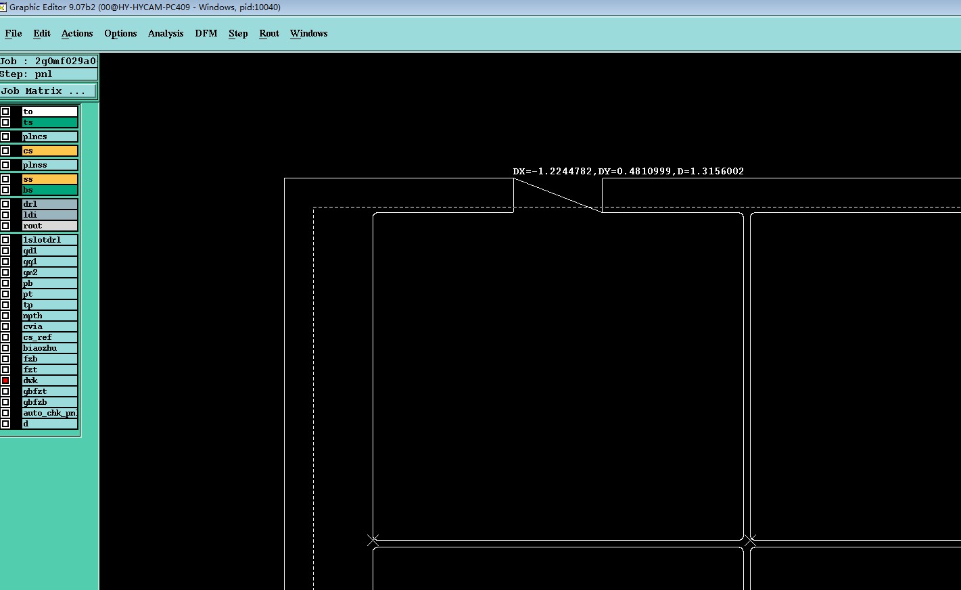Toggle display checkbox for layer to
The width and height of the screenshot is (961, 590).
tap(5, 112)
